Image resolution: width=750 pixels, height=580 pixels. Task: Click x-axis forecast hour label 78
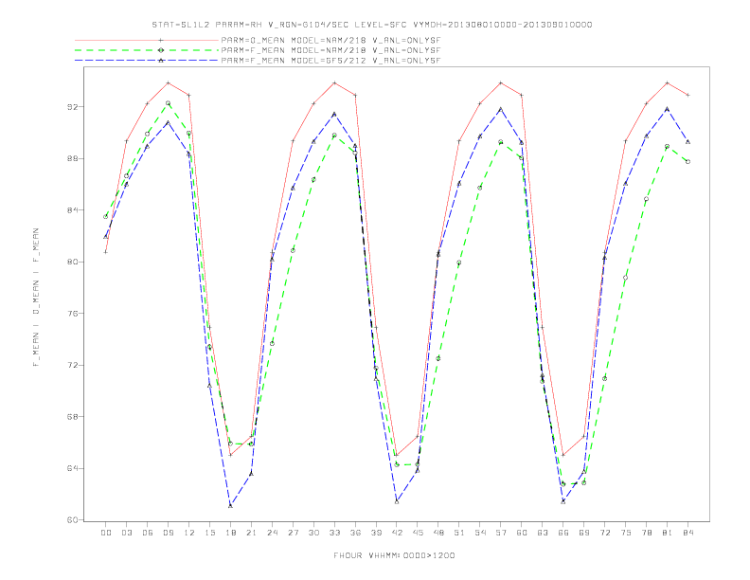pos(647,533)
